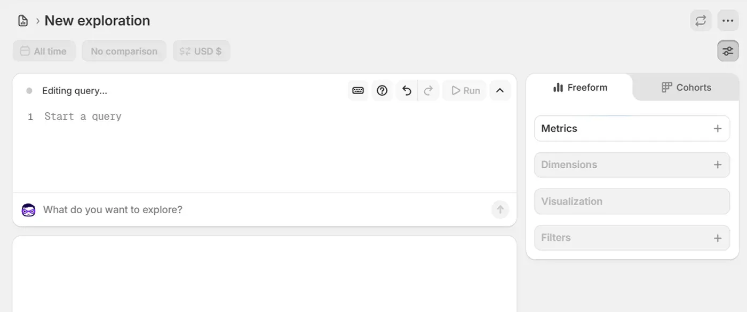Add a metric with the plus icon
Viewport: 747px width, 312px height.
[718, 129]
